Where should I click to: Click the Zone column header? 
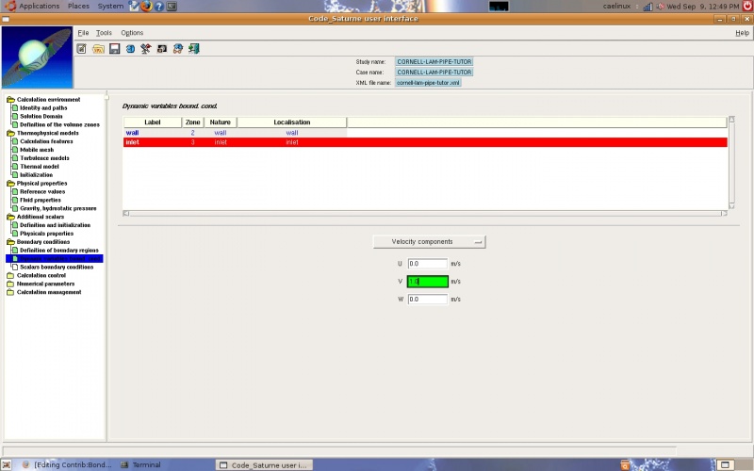193,122
